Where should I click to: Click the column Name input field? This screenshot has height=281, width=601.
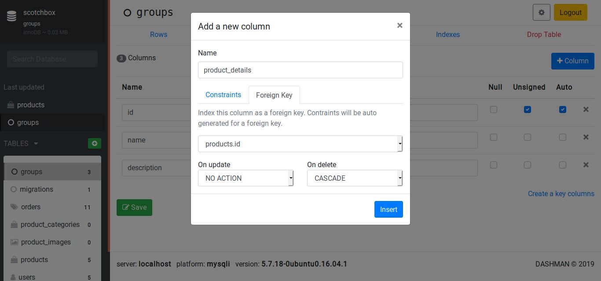click(x=300, y=70)
